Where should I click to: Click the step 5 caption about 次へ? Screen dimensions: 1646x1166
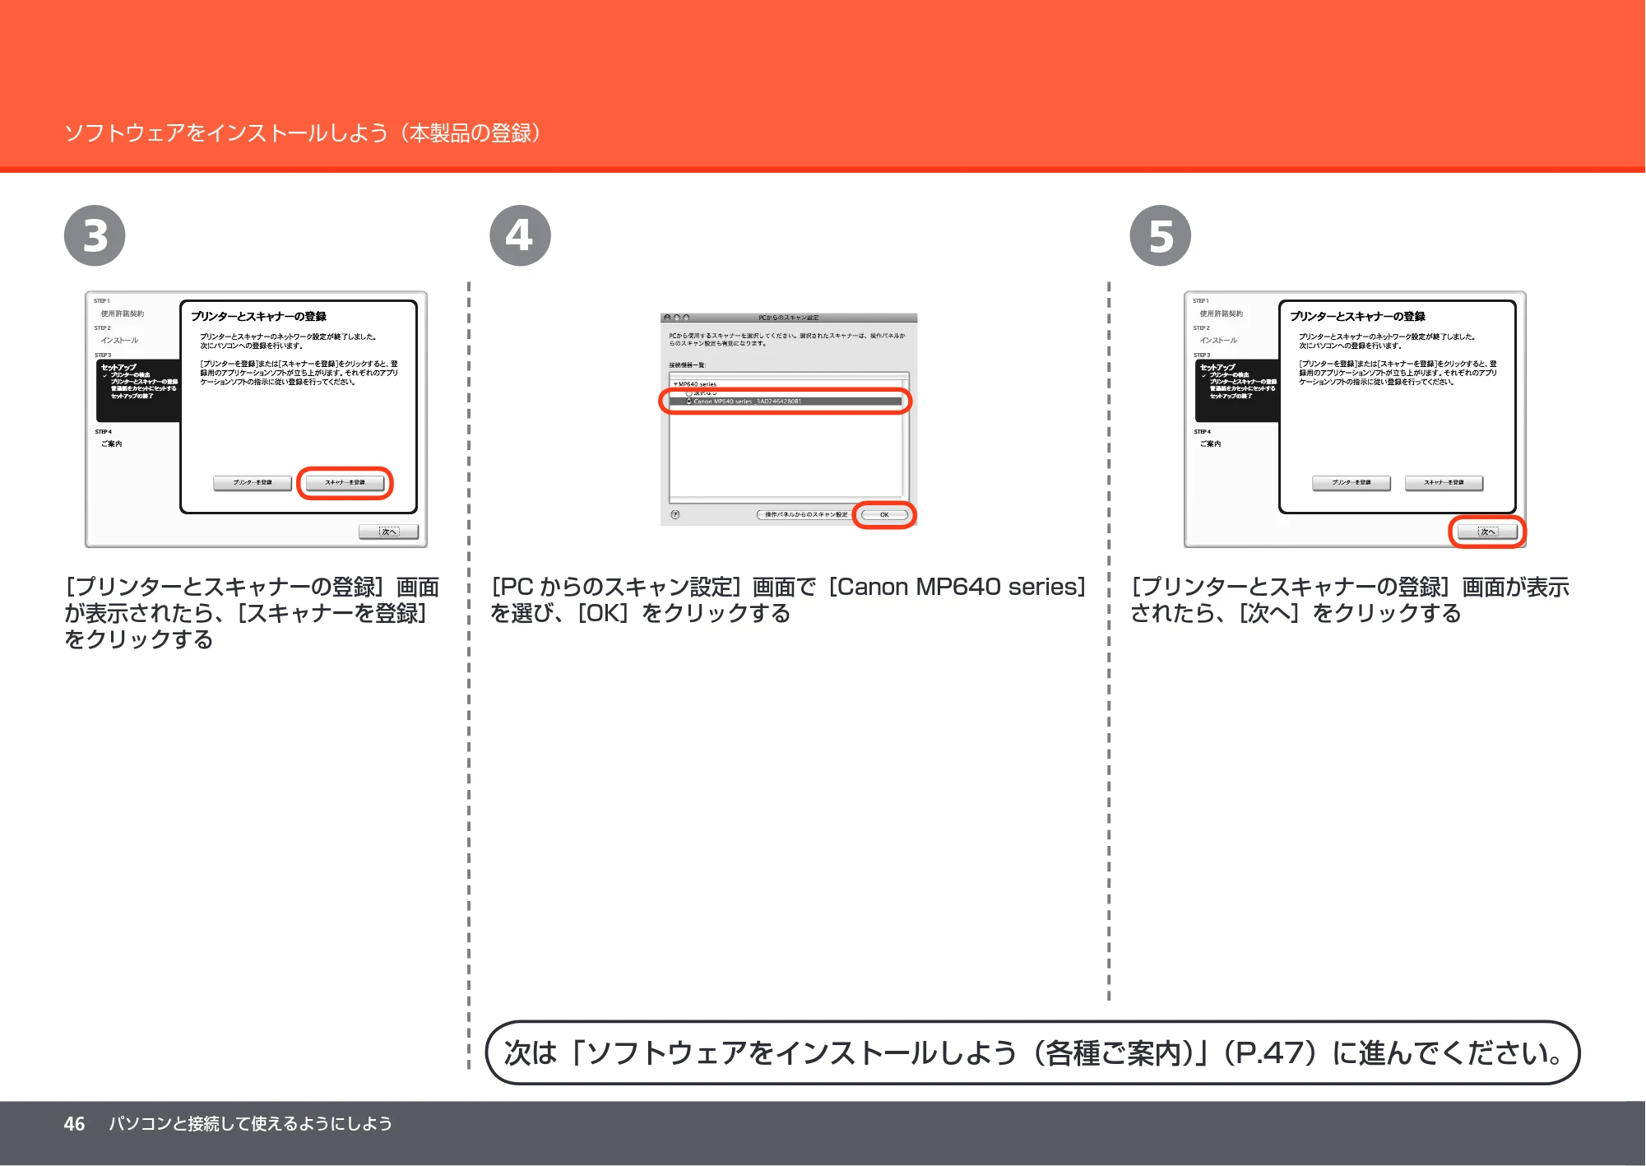[x=1350, y=600]
